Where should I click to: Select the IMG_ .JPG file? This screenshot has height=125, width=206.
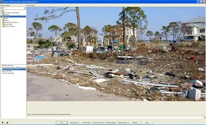click(7, 71)
